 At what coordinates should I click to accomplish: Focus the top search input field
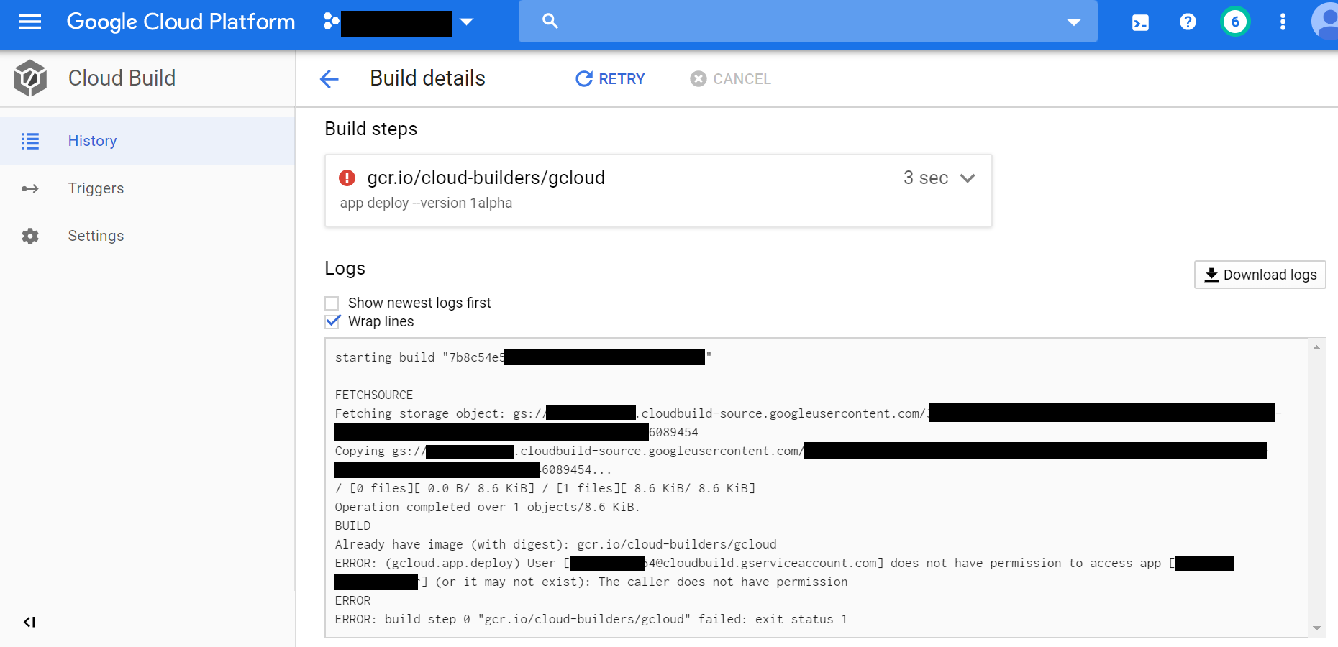[808, 21]
